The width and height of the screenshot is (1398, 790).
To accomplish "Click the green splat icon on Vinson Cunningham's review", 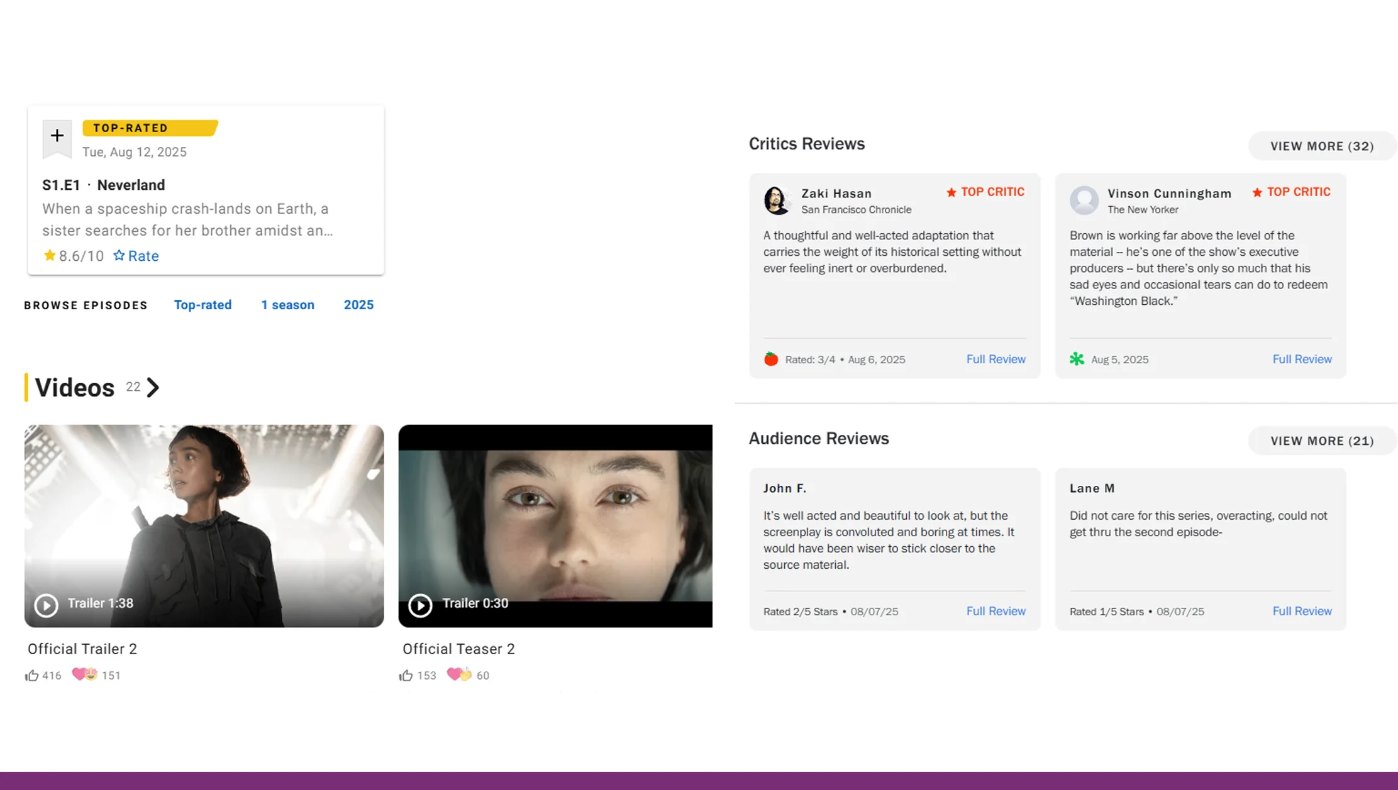I will pos(1077,358).
